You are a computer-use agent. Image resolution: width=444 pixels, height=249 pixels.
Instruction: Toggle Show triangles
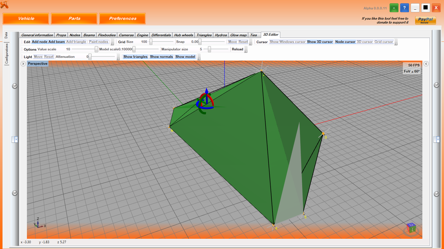pyautogui.click(x=135, y=57)
